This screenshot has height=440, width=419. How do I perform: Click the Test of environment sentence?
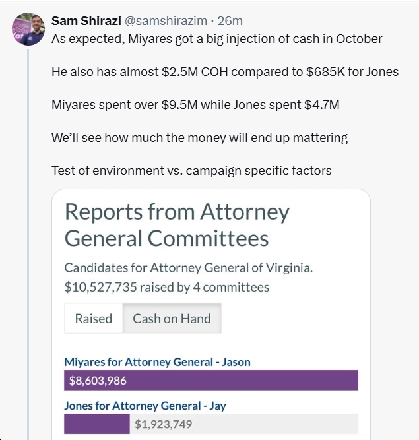point(191,171)
